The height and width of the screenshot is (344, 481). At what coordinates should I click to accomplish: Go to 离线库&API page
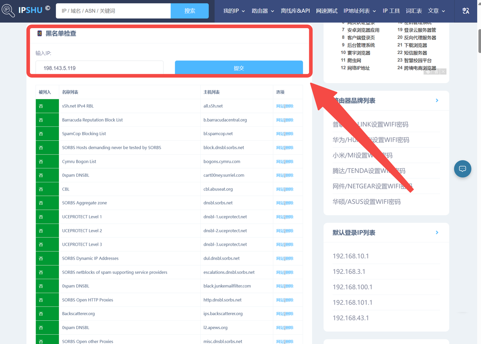pyautogui.click(x=295, y=11)
